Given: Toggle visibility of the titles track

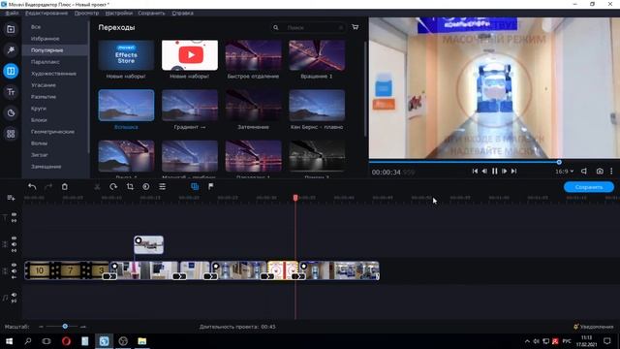Looking at the screenshot, I should pos(14,214).
